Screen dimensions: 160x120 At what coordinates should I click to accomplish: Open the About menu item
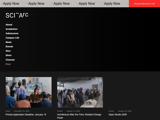click(9, 25)
